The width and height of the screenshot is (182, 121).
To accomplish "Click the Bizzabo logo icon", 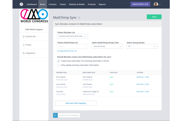I will [21, 4].
